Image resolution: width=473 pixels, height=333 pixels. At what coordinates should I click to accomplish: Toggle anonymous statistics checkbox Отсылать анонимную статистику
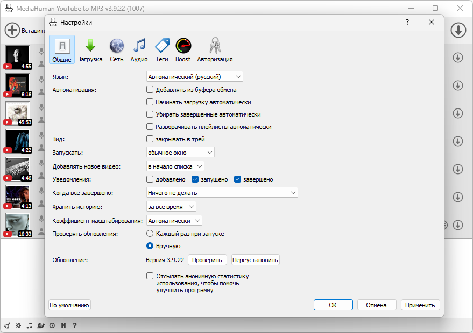(150, 276)
